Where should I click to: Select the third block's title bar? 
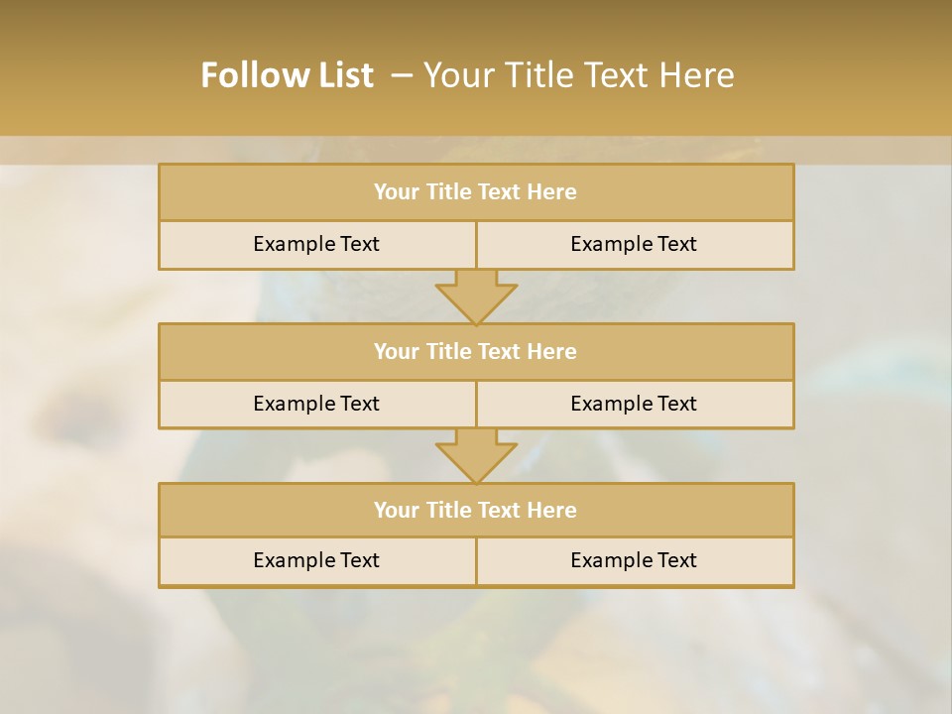click(476, 511)
